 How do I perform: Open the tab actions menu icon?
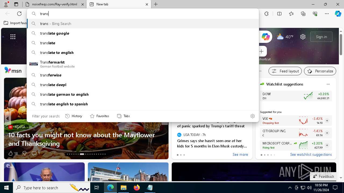point(16,4)
